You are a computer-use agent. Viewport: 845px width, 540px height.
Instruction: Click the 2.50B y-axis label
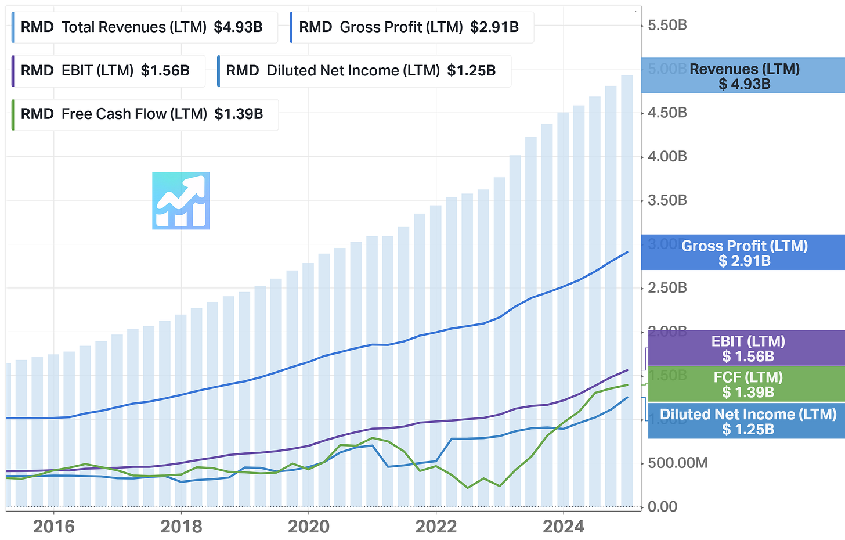point(667,288)
